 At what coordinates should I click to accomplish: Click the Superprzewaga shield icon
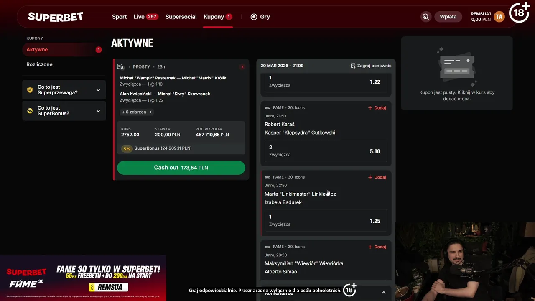tap(30, 90)
